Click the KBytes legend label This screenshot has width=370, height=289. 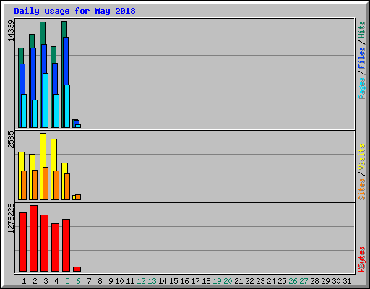pos(362,259)
